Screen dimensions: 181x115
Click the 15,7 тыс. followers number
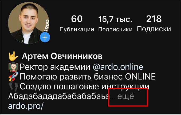click(x=115, y=19)
